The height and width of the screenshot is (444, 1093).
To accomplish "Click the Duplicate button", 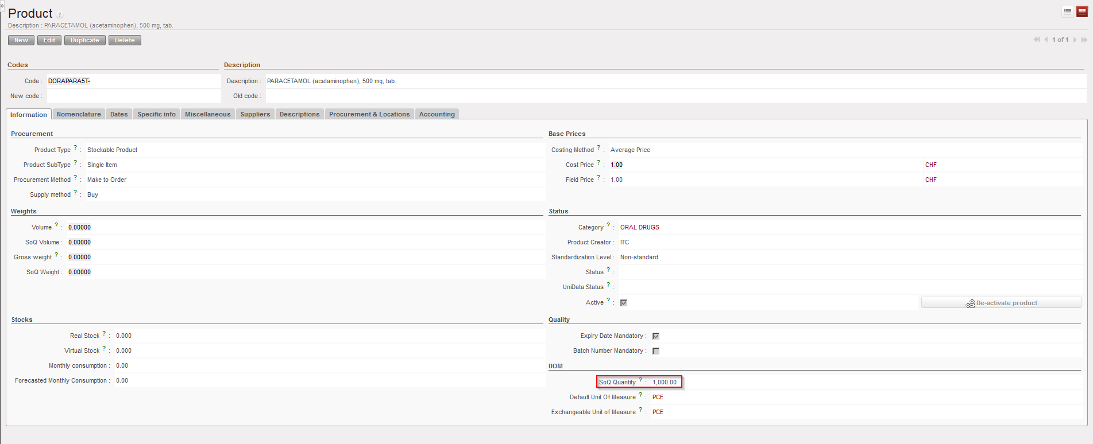I will coord(85,40).
